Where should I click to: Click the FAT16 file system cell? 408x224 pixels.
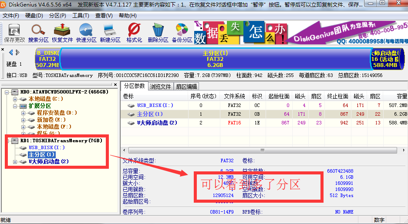pyautogui.click(x=234, y=123)
